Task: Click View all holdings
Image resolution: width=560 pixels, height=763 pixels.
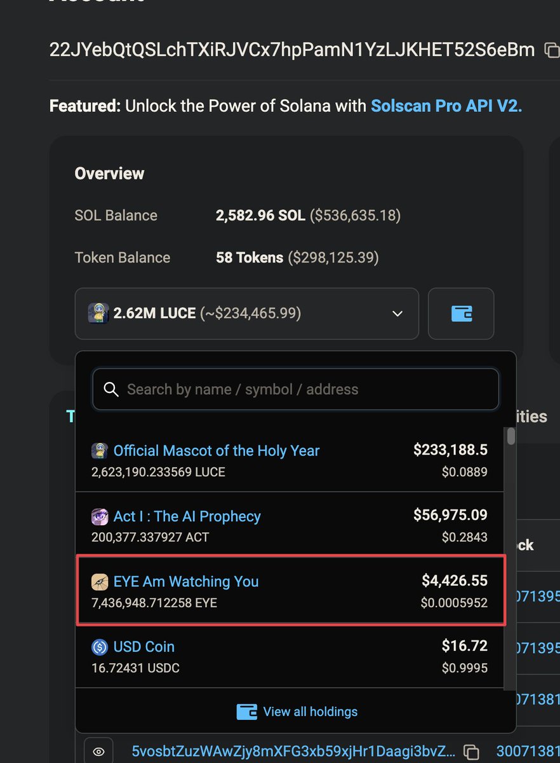Action: (310, 711)
